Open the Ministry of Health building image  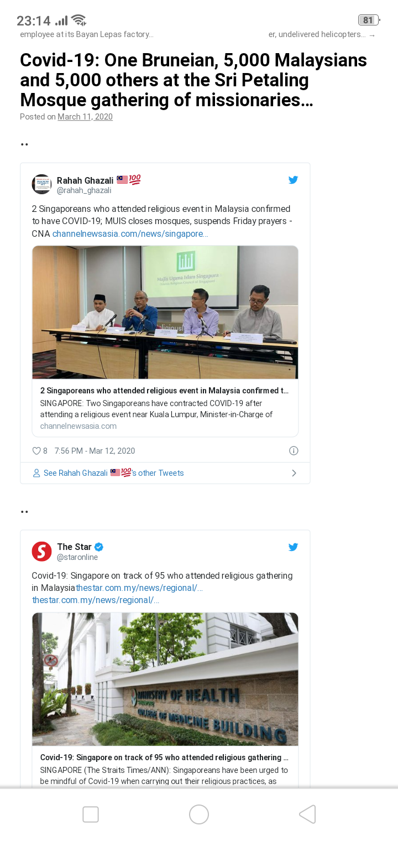165,679
